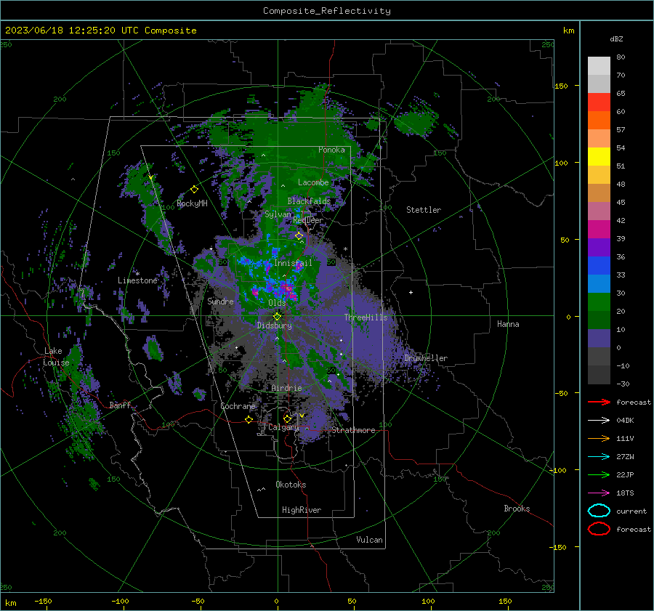Click the Lacombe town label

tap(313, 182)
